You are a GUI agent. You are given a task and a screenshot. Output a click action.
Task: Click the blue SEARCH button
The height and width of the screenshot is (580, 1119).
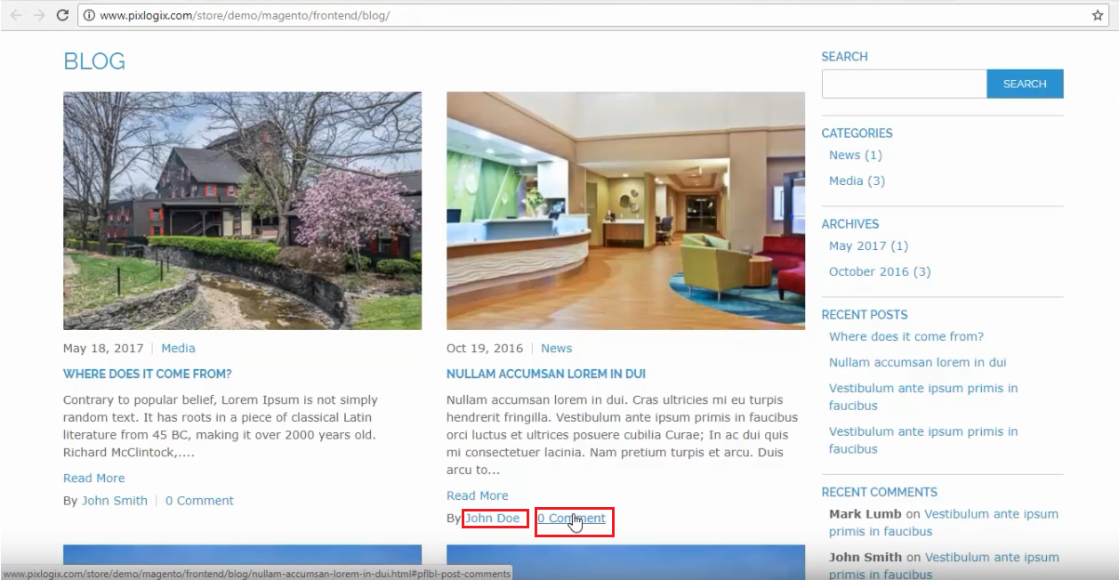tap(1025, 84)
